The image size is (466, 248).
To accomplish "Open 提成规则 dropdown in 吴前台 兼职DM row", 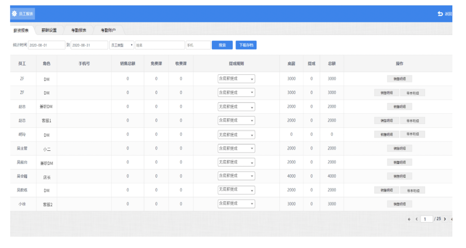I will pyautogui.click(x=236, y=162).
